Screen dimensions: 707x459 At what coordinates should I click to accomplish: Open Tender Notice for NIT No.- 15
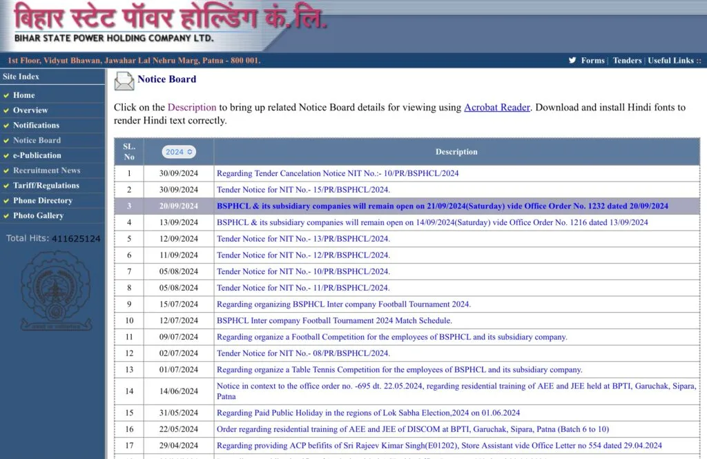304,190
